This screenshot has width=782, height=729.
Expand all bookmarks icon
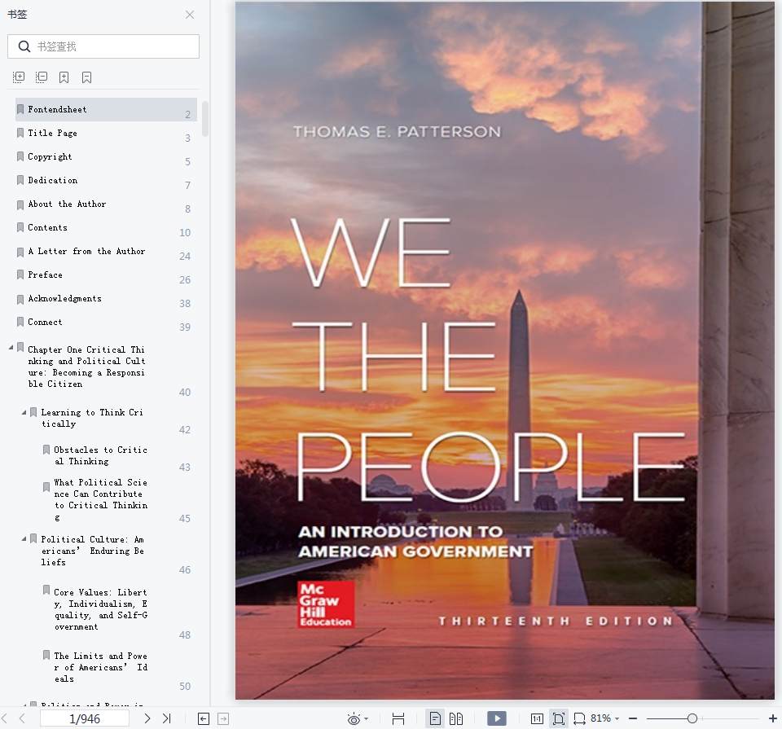pos(19,77)
